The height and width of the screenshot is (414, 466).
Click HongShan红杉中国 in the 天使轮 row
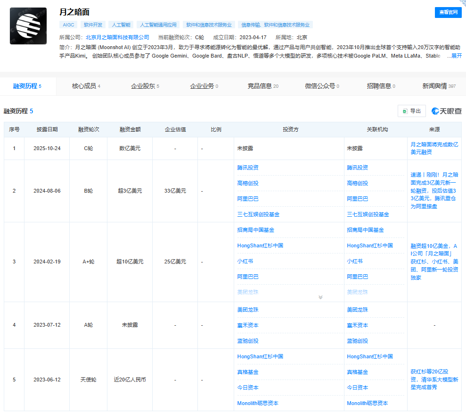click(259, 356)
